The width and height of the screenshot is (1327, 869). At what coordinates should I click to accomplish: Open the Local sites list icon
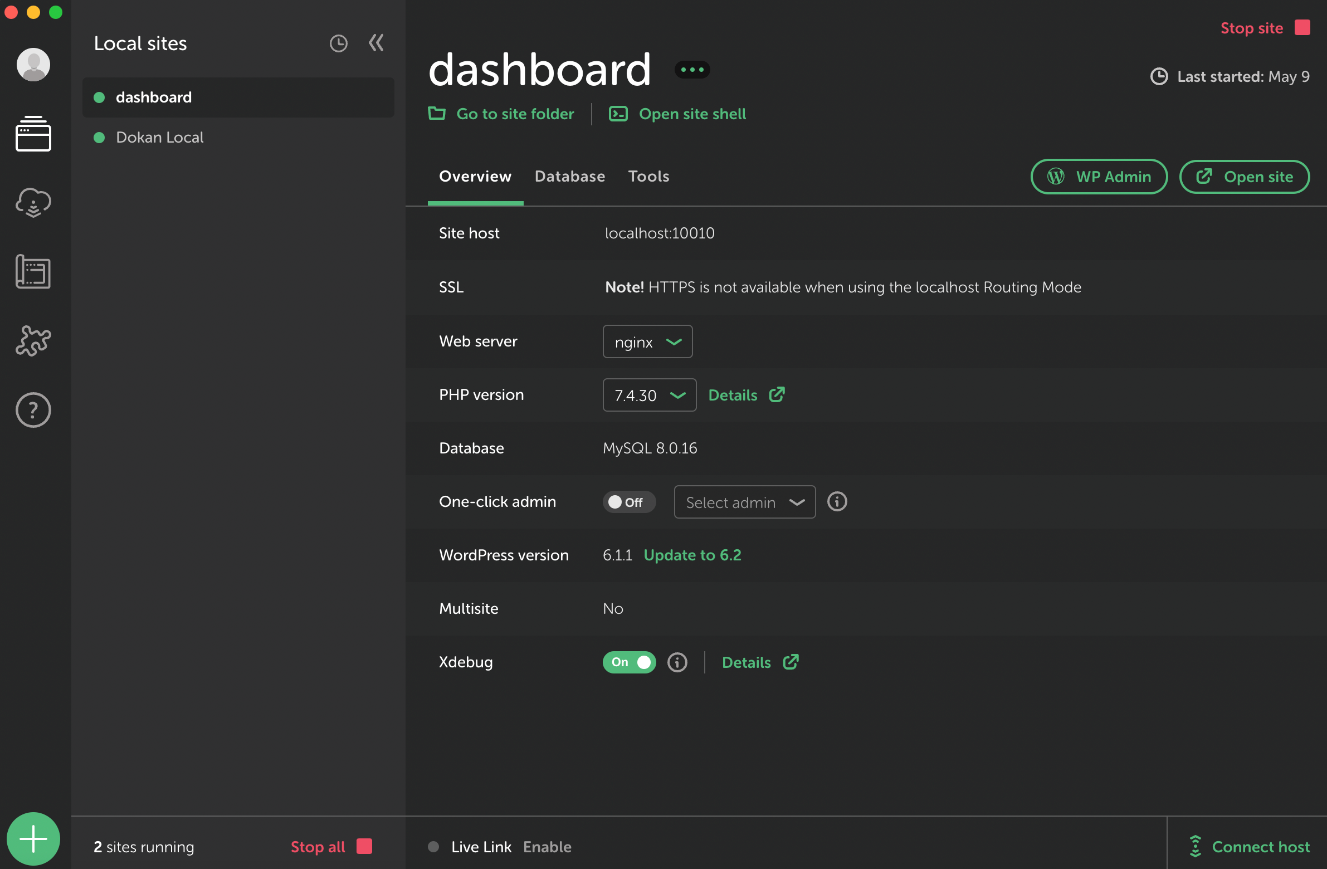pos(33,133)
